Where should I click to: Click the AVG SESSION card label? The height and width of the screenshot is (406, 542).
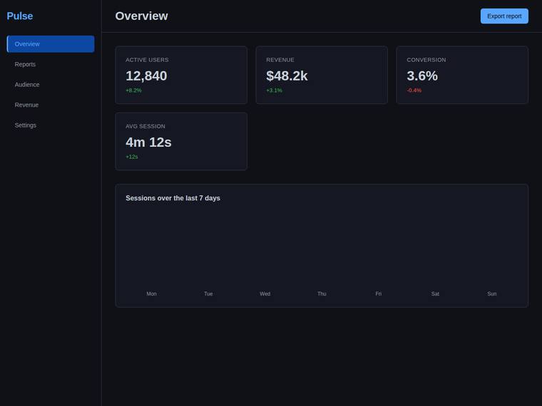click(x=145, y=126)
